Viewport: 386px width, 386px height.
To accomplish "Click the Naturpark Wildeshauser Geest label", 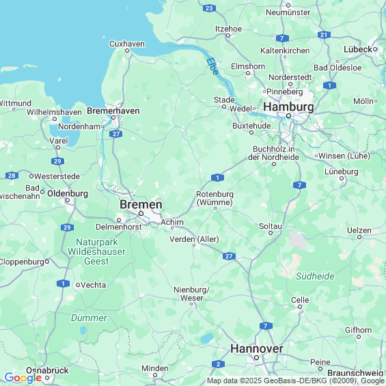I will click(x=96, y=251).
